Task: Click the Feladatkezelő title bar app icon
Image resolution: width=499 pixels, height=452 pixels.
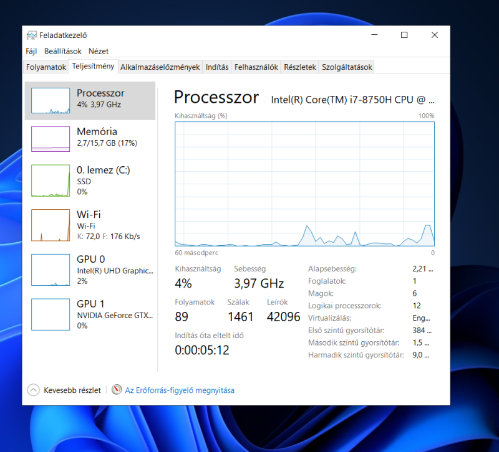Action: 32,35
